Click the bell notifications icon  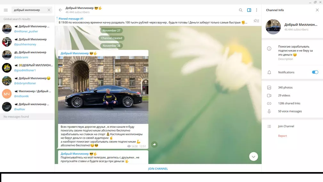tap(269, 72)
